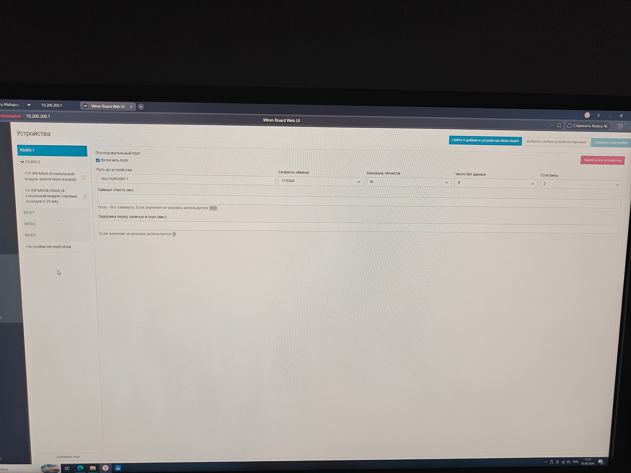Select device 63 WB-MAO4-20mA in the tree
Image resolution: width=631 pixels, height=473 pixels.
pyautogui.click(x=51, y=196)
